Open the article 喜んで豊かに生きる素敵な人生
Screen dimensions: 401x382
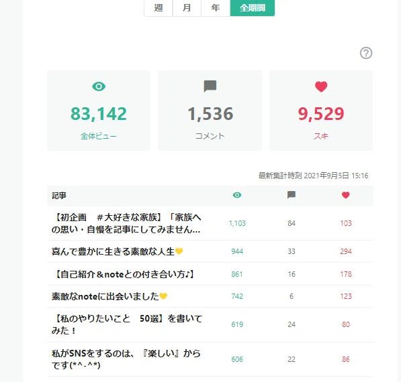[x=118, y=251]
